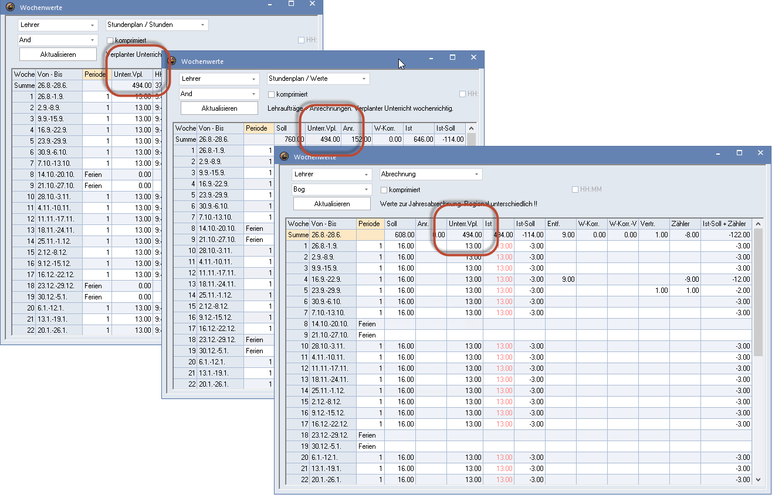Click Aktualisieren button in front window
This screenshot has height=495, width=772.
click(331, 204)
